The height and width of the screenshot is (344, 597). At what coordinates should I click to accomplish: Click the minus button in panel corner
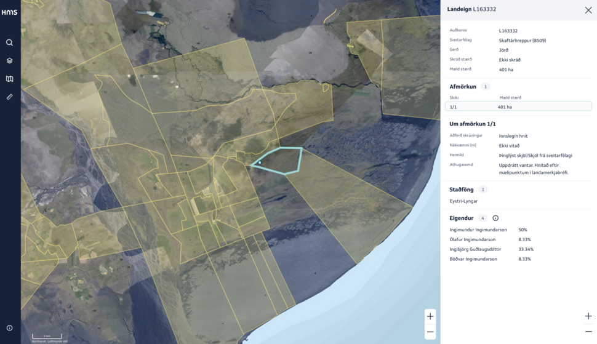pos(588,332)
